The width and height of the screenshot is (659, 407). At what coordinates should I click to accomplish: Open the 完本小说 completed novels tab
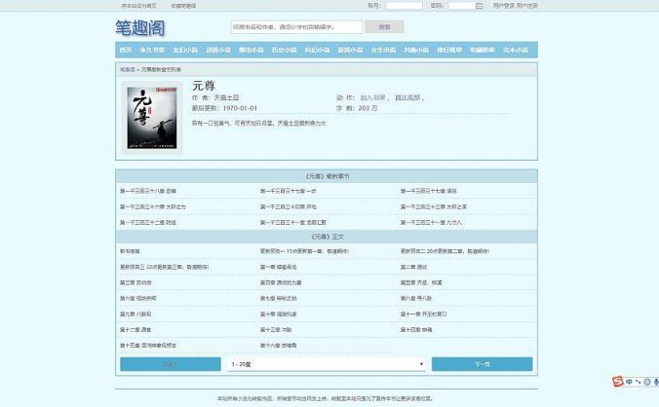[x=516, y=50]
